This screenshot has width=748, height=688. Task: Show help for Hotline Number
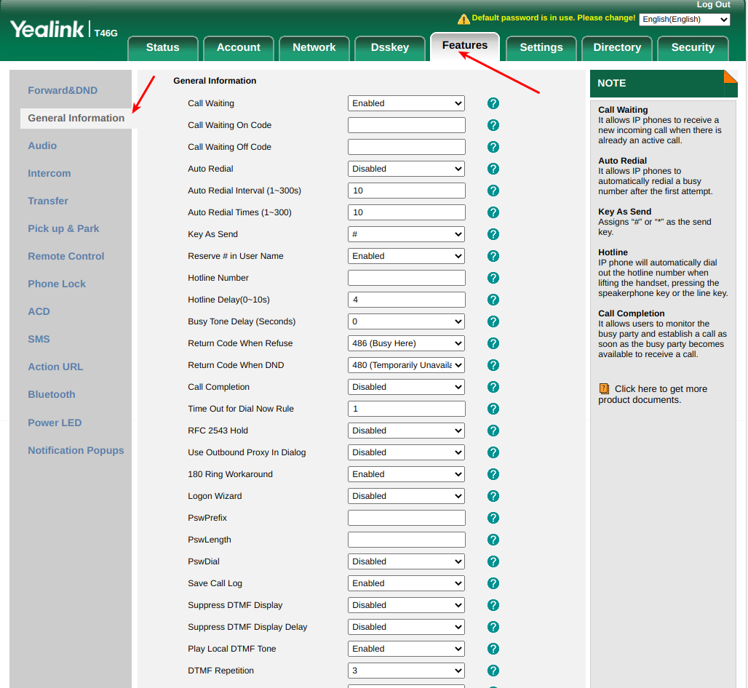coord(493,278)
